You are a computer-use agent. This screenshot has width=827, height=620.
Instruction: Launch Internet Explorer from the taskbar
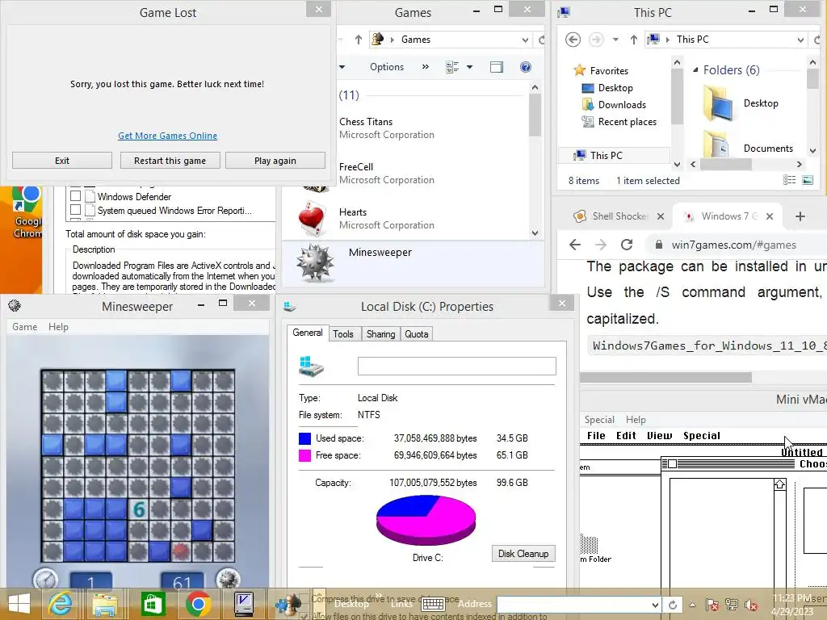pos(59,604)
